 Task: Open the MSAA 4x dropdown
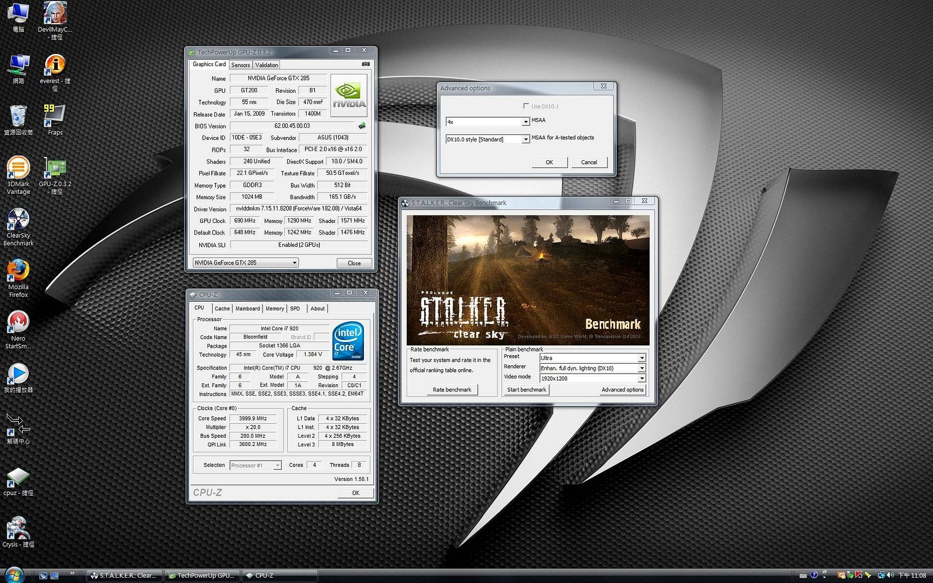488,122
